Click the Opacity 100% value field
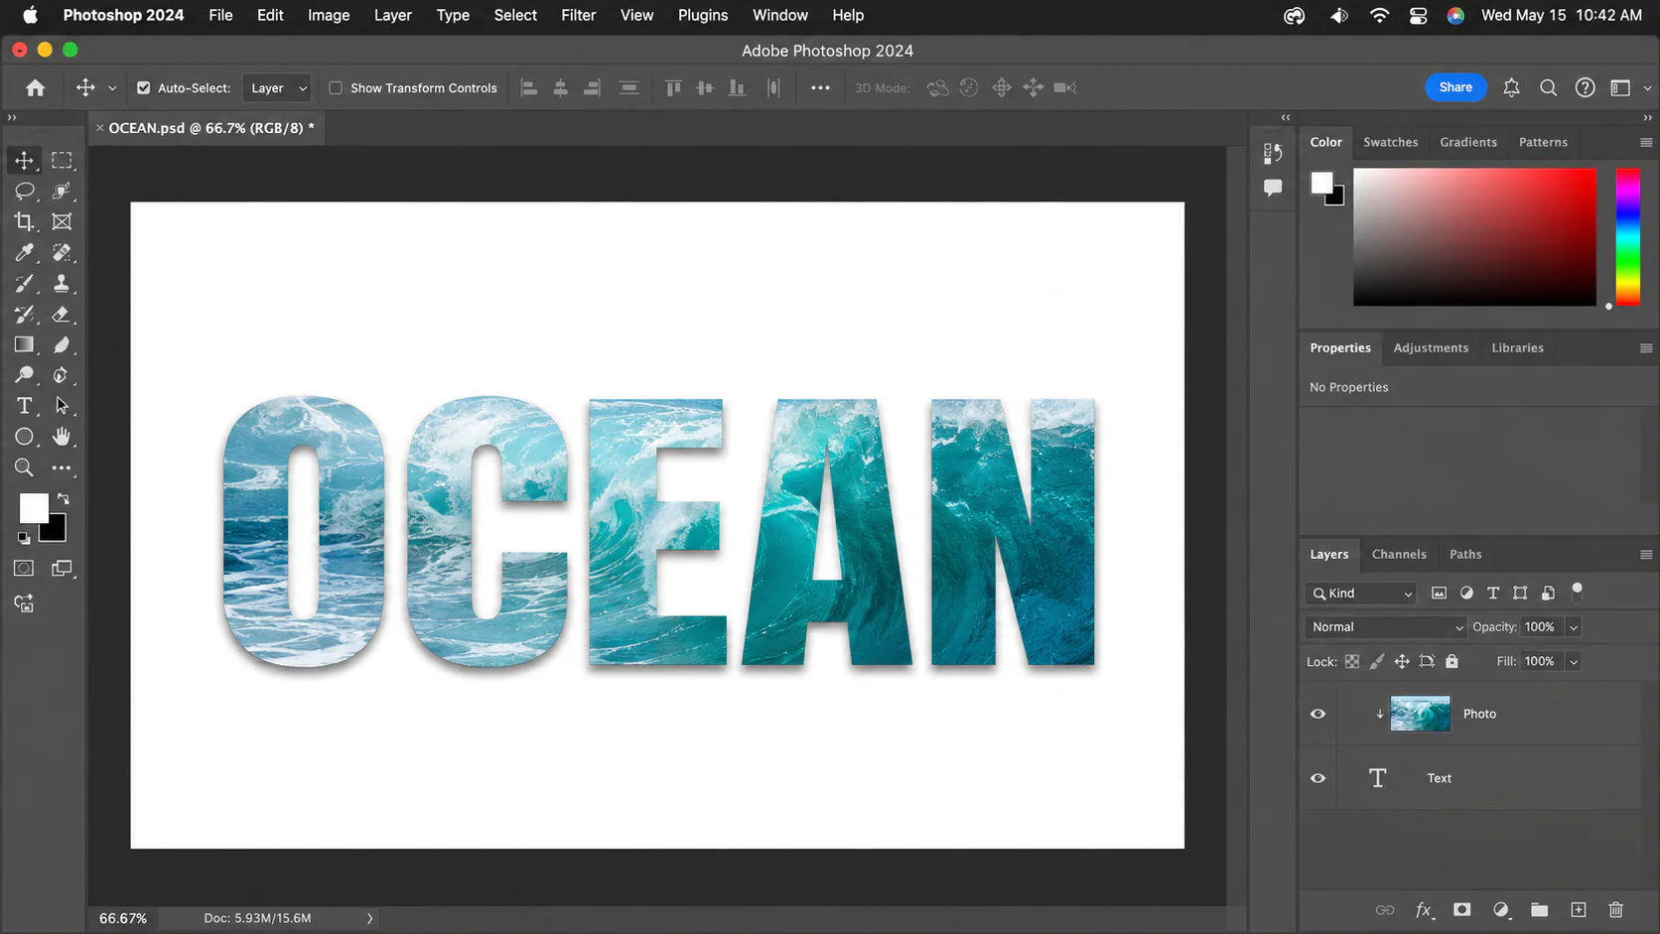This screenshot has height=934, width=1660. coord(1541,627)
